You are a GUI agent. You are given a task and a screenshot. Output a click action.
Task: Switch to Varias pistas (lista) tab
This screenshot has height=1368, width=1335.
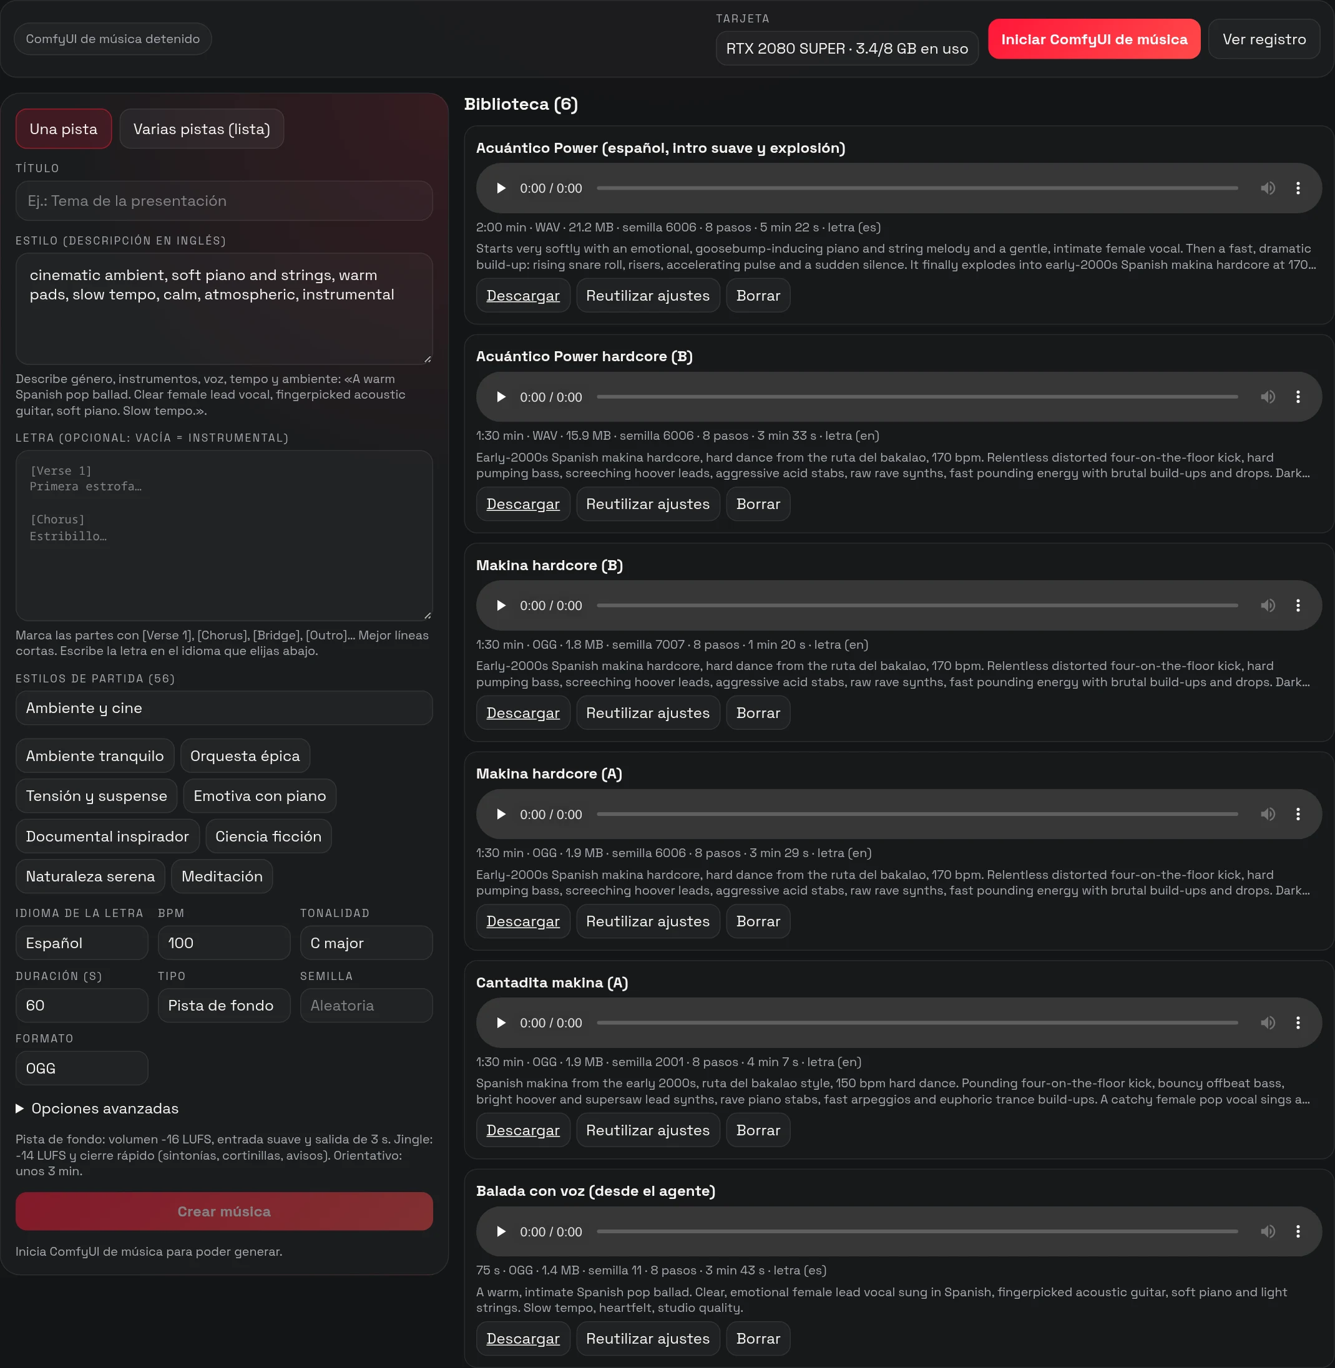[x=201, y=129]
